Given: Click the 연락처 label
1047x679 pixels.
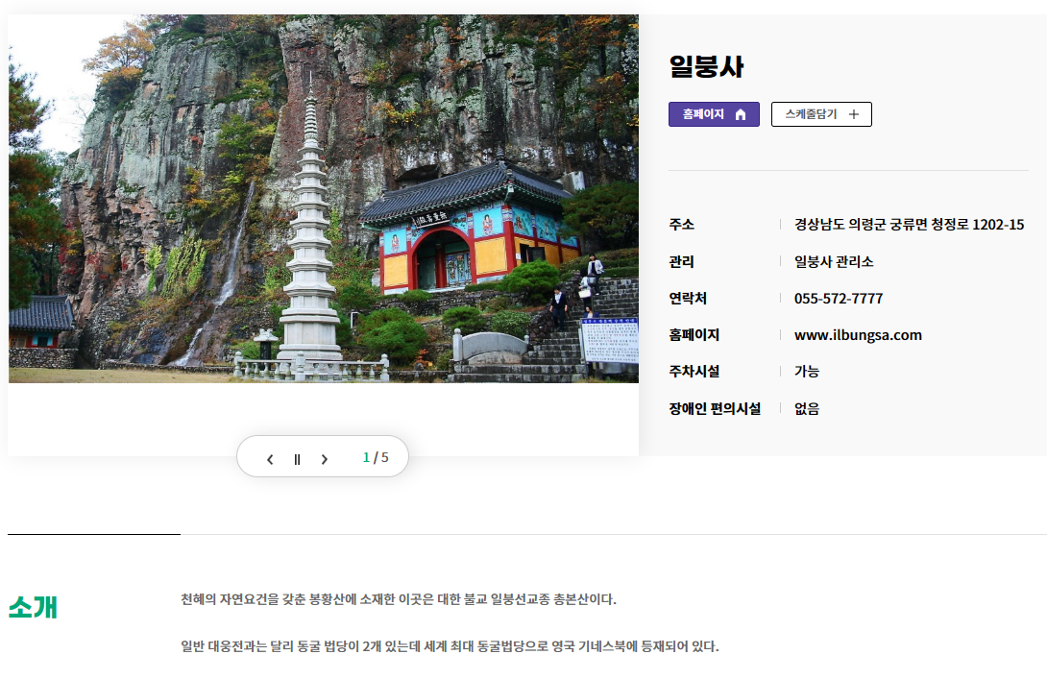Looking at the screenshot, I should click(x=688, y=299).
